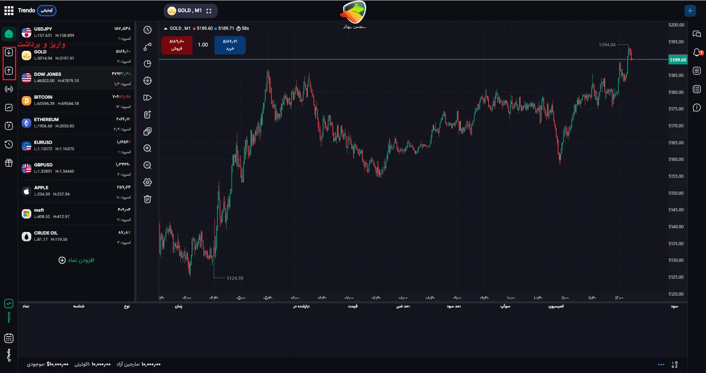This screenshot has height=373, width=706.
Task: Select msft in the watchlist
Action: coord(76,214)
